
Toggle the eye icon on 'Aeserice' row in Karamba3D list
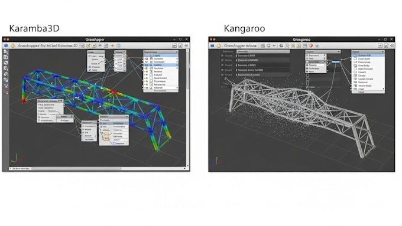(x=147, y=88)
